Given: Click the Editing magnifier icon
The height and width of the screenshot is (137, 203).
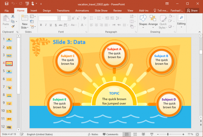Looking at the screenshot, I should click(181, 17).
